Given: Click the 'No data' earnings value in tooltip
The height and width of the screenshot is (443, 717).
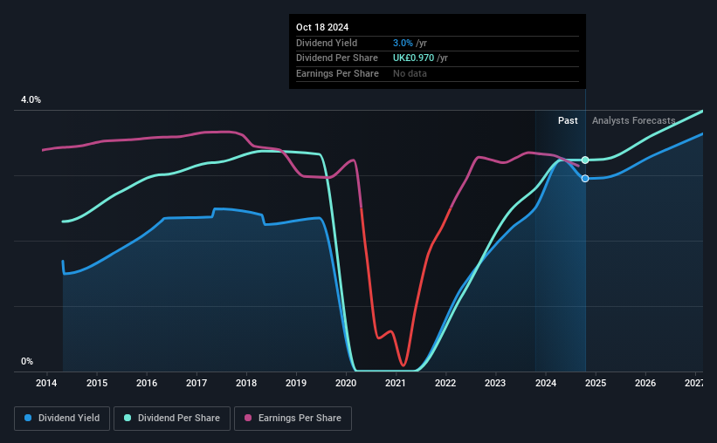Looking at the screenshot, I should pyautogui.click(x=410, y=73).
